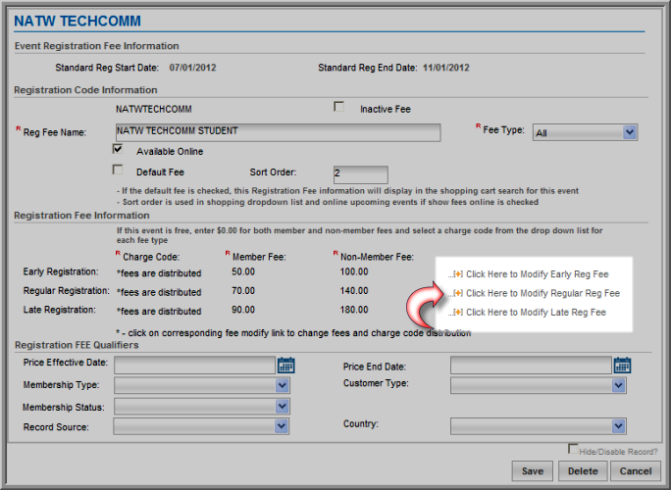Viewport: 671px width, 490px height.
Task: Select the Early Registration member fee 50.00
Action: click(x=243, y=271)
